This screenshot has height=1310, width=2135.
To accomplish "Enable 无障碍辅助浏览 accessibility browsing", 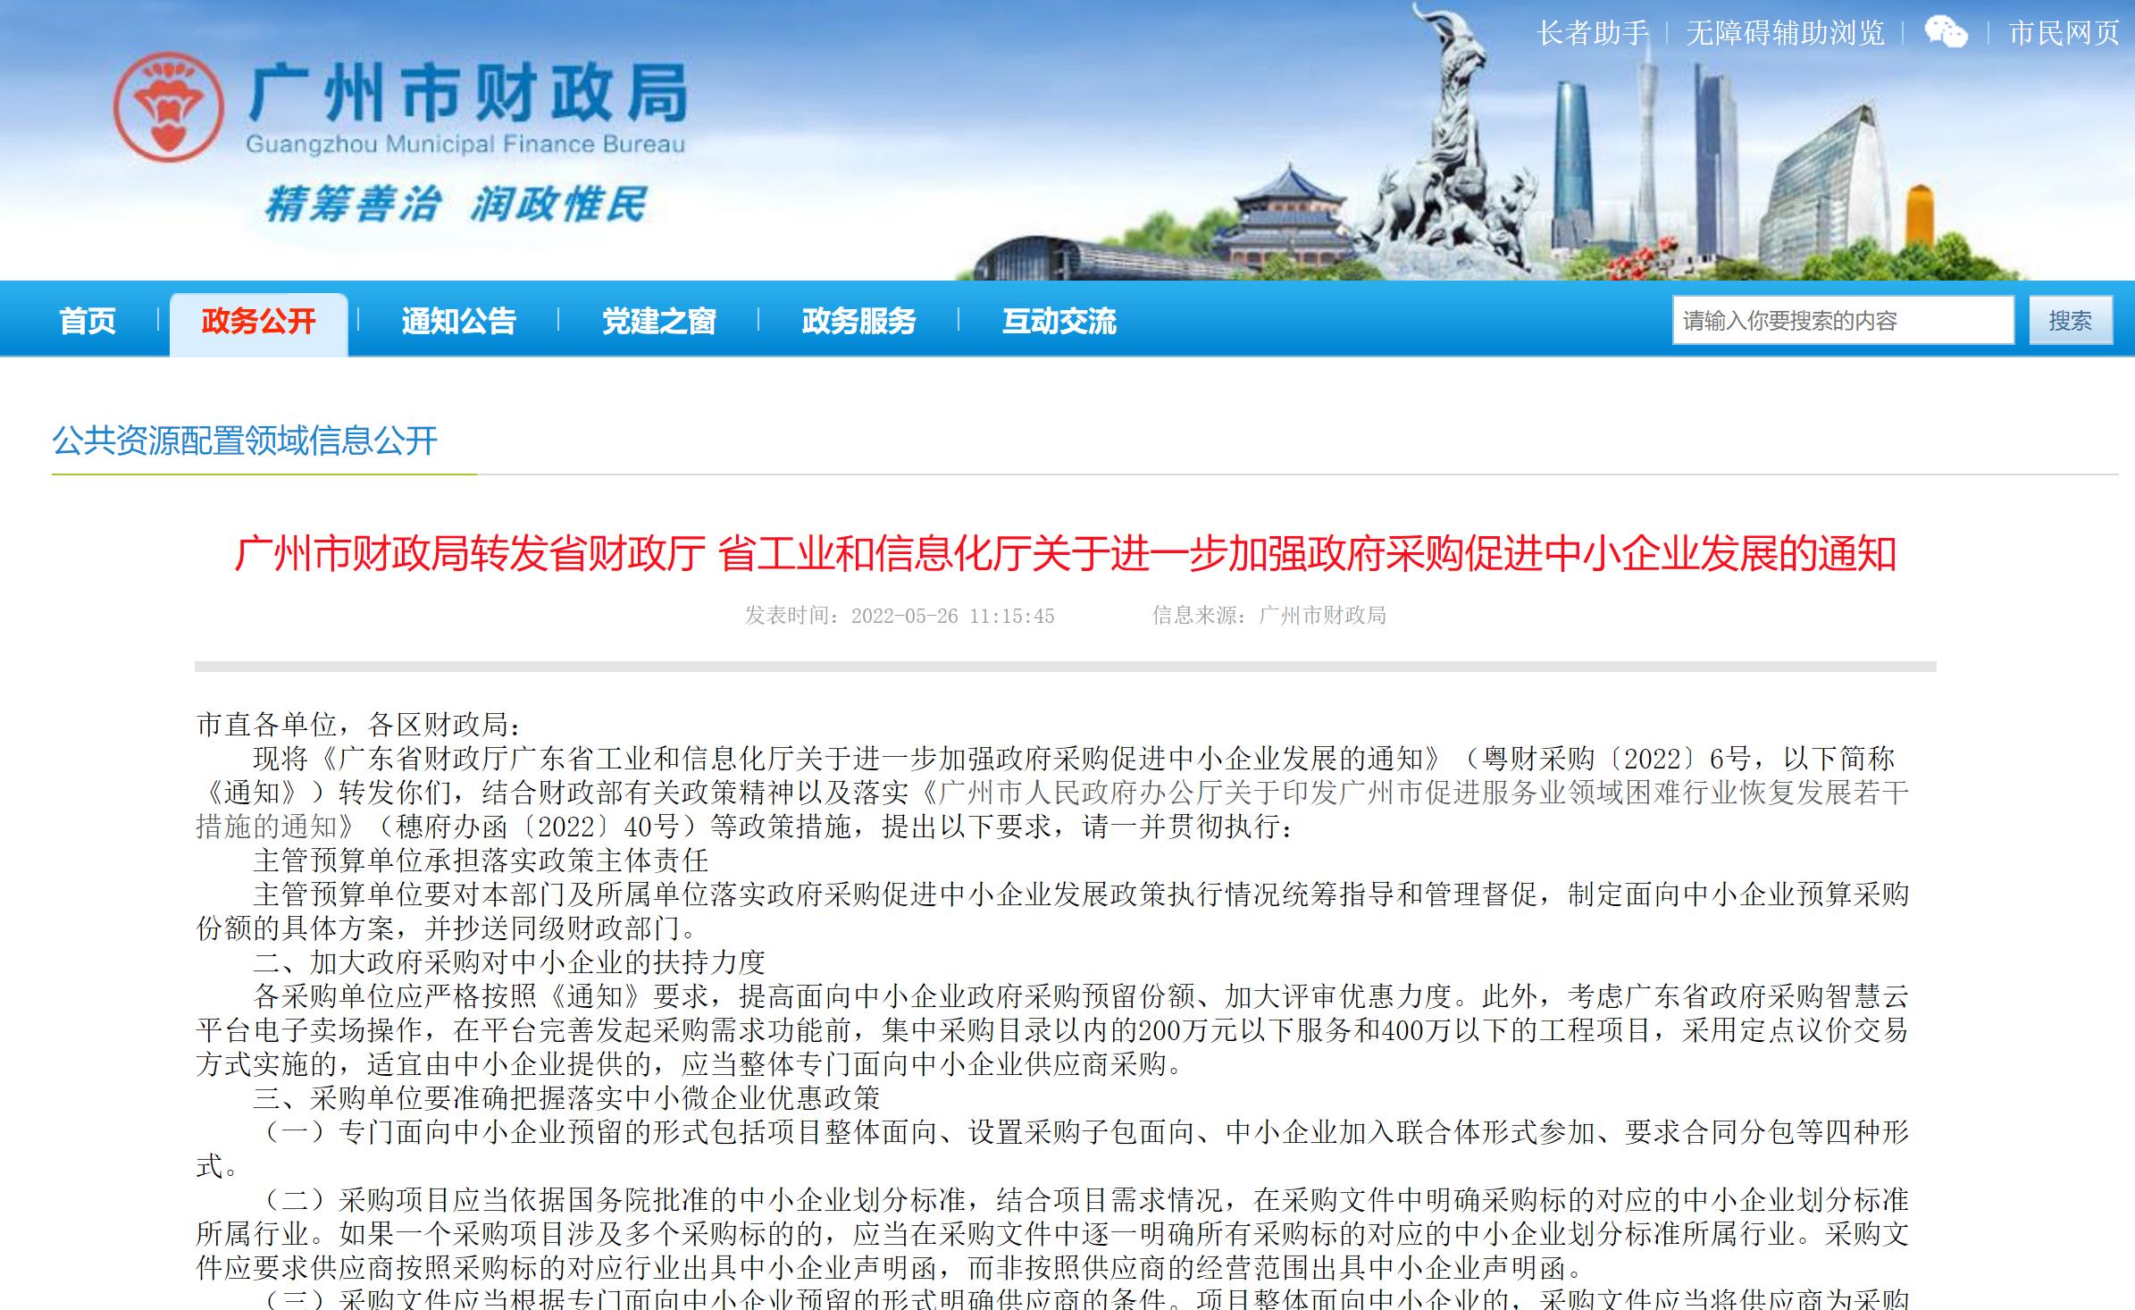I will (x=1784, y=33).
